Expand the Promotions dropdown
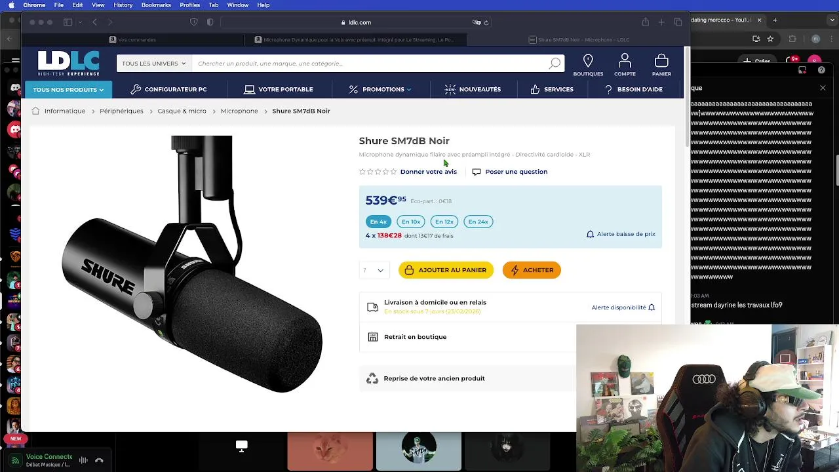839x472 pixels. coord(380,89)
